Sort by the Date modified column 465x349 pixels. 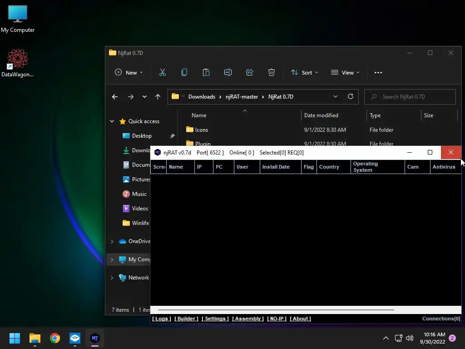321,115
